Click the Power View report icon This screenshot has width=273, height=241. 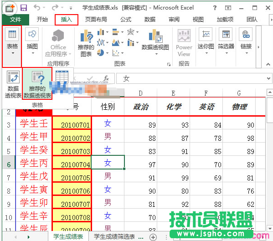(184, 43)
